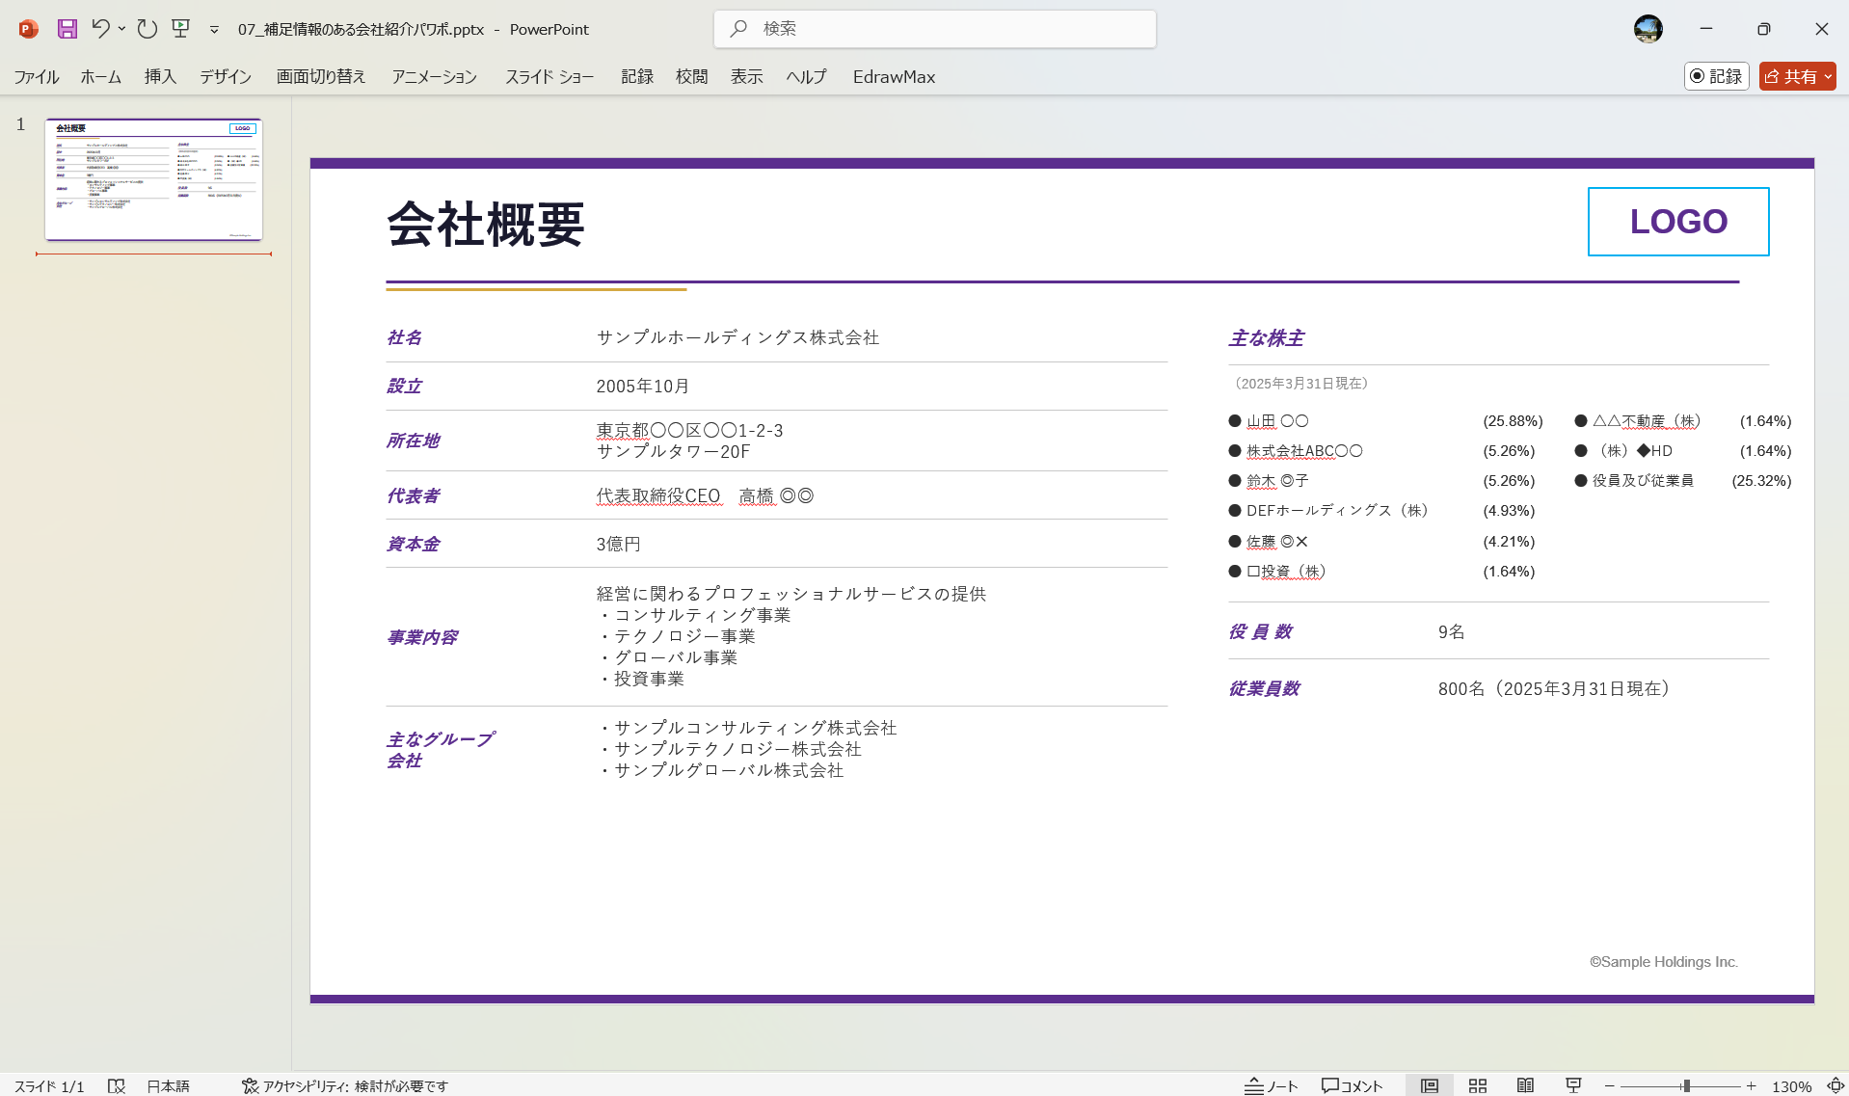Open the quick access toolbar customize chevron
The image size is (1849, 1096).
pyautogui.click(x=213, y=30)
